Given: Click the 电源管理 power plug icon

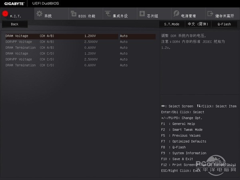Looking at the screenshot, I should point(176,14).
